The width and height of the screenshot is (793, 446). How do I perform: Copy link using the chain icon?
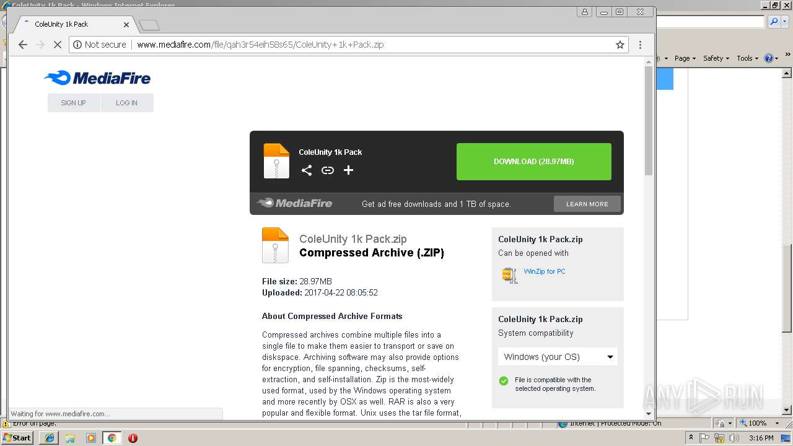tap(328, 170)
